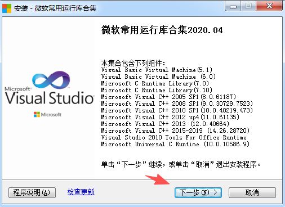Close the installer window

pos(269,6)
